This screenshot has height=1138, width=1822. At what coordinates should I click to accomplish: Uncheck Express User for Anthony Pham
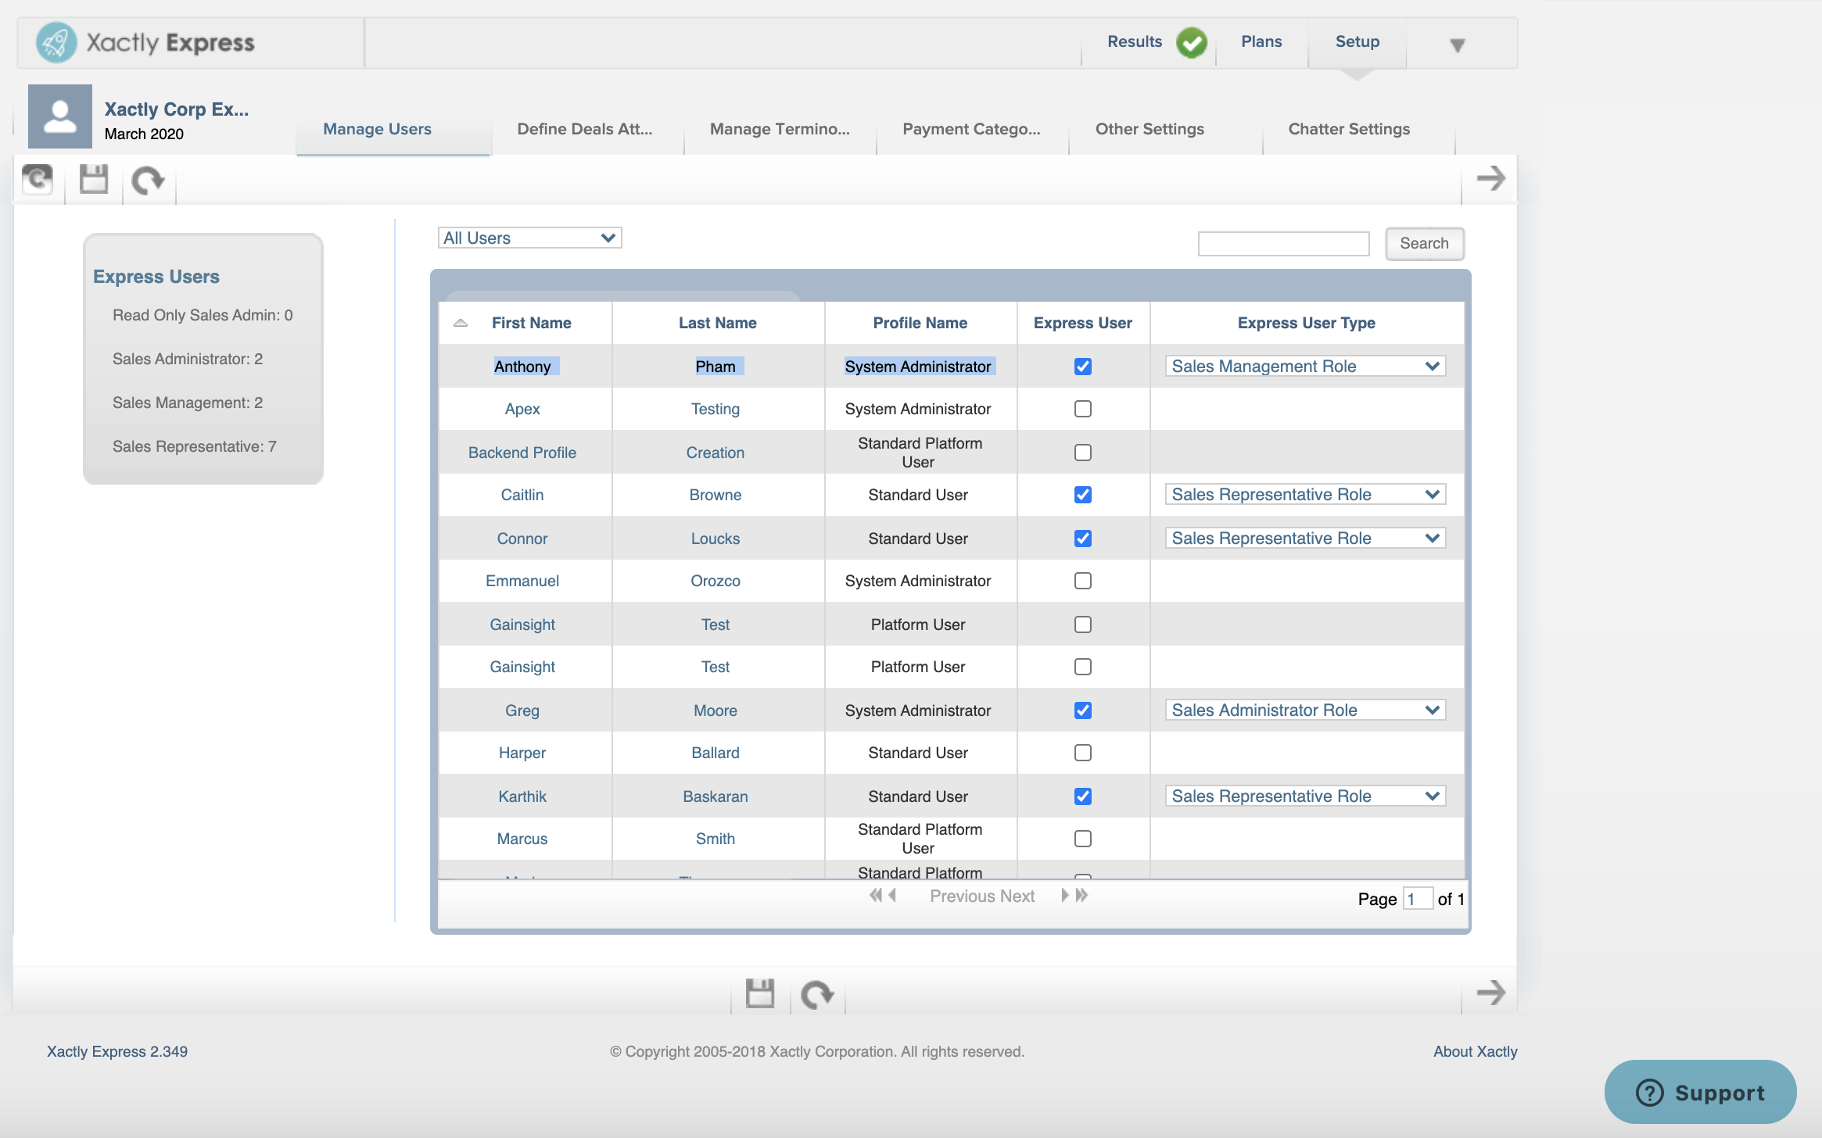1083,367
